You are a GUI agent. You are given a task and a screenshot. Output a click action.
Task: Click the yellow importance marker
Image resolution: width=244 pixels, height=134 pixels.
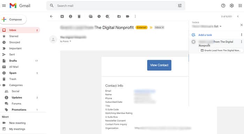[151, 27]
